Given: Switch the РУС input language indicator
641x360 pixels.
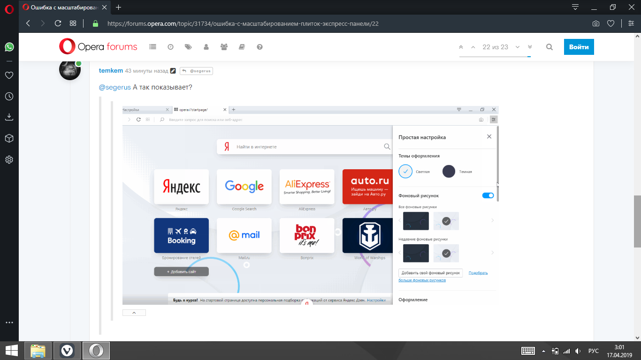Looking at the screenshot, I should (x=594, y=351).
